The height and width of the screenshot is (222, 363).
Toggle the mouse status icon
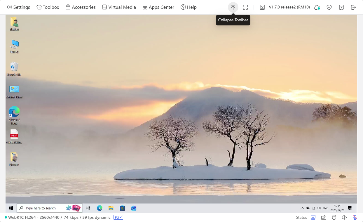(334, 217)
